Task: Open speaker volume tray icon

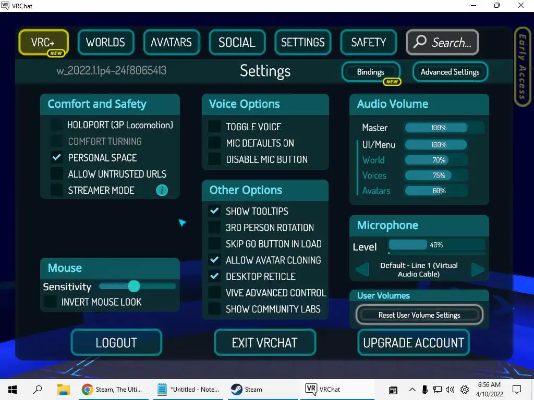Action: click(x=450, y=390)
